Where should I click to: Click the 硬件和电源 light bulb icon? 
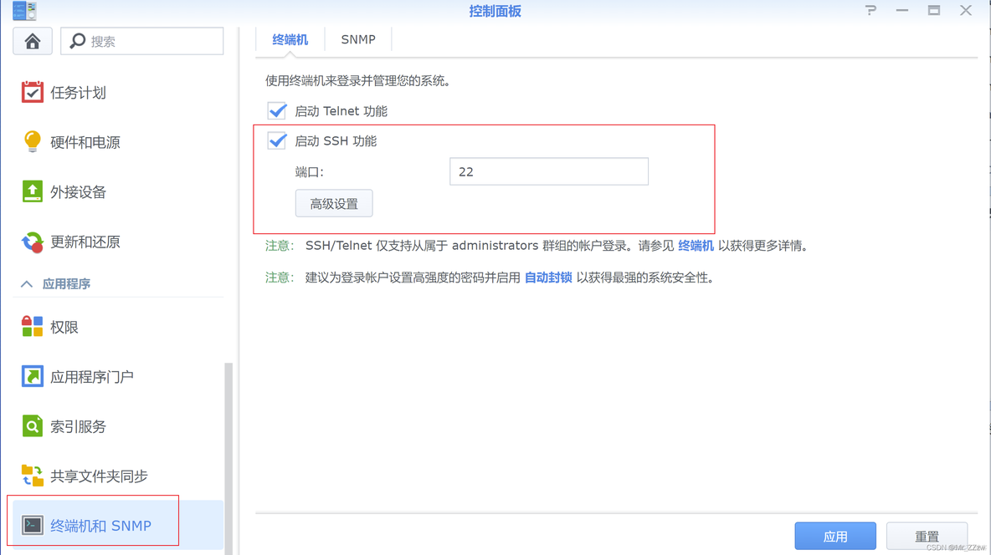(x=33, y=141)
